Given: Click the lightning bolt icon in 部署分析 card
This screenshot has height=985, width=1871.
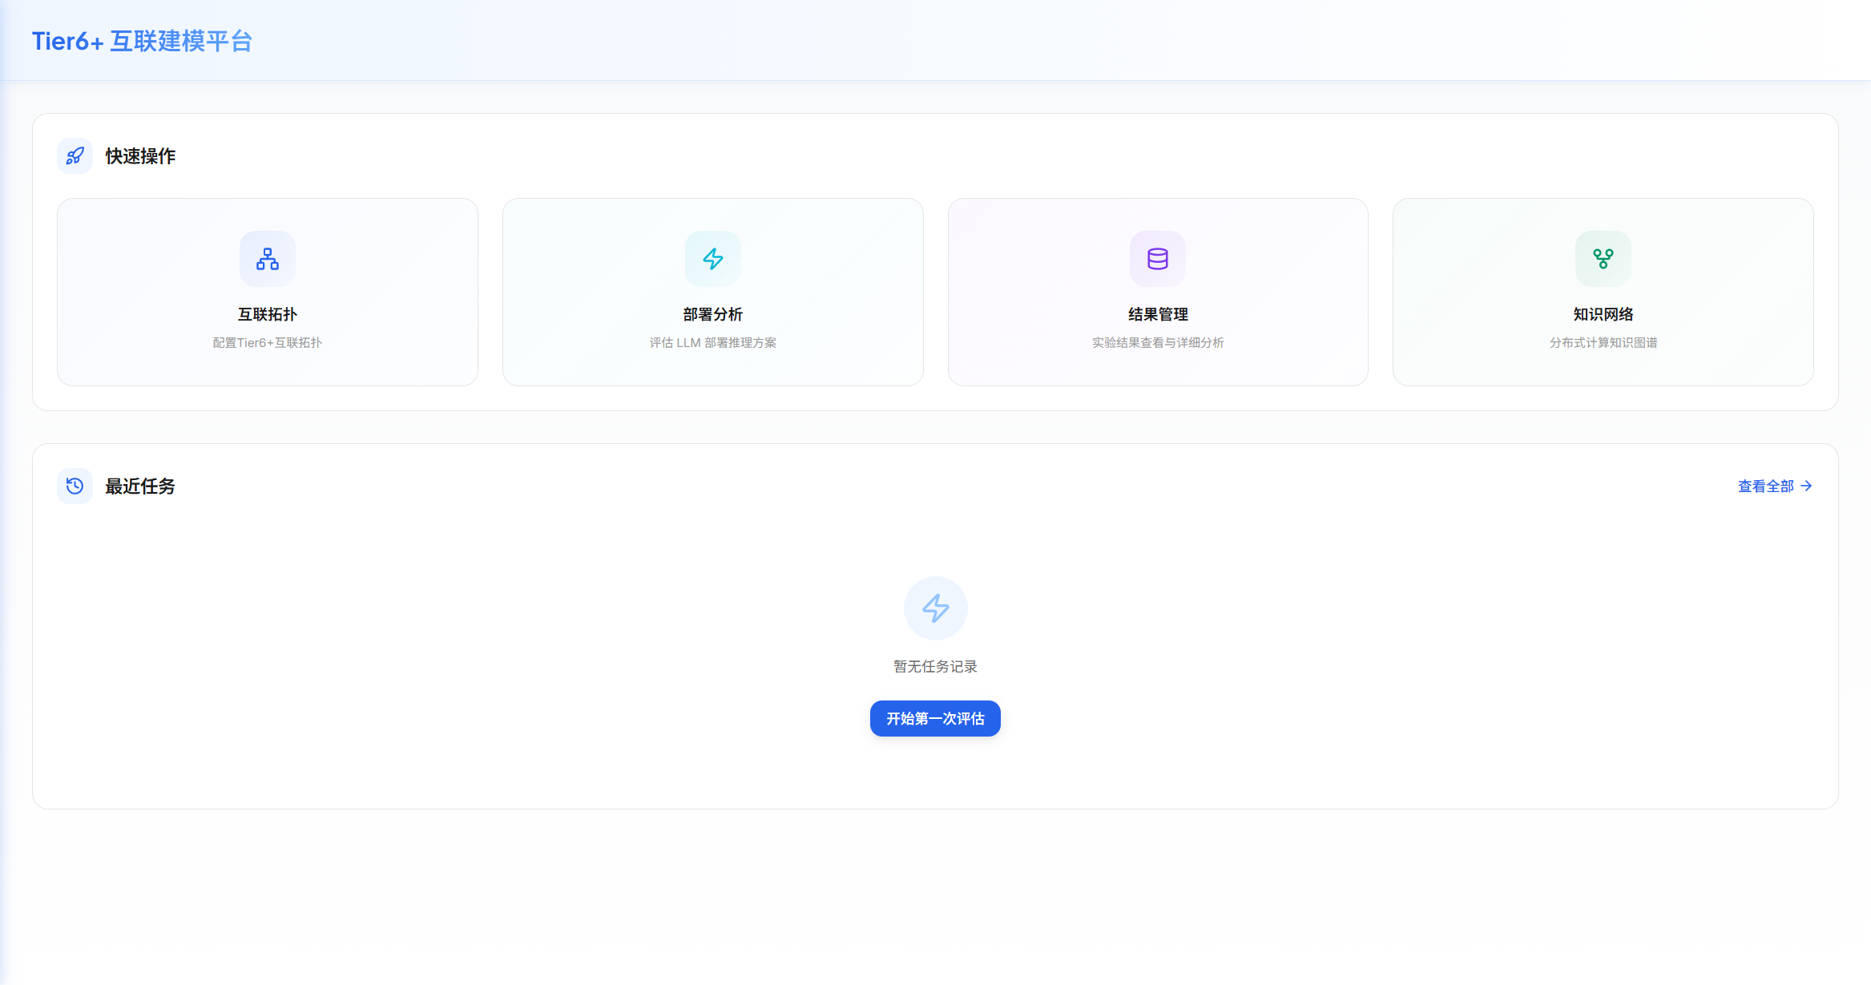Looking at the screenshot, I should (x=712, y=259).
